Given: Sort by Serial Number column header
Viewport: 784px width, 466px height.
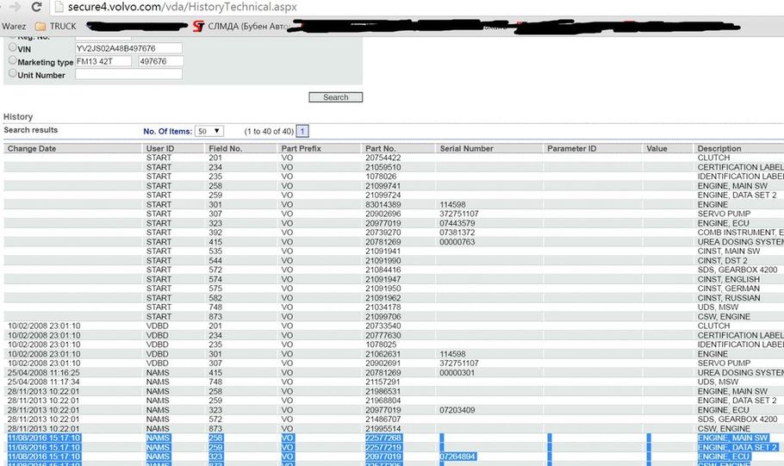Looking at the screenshot, I should [x=466, y=148].
